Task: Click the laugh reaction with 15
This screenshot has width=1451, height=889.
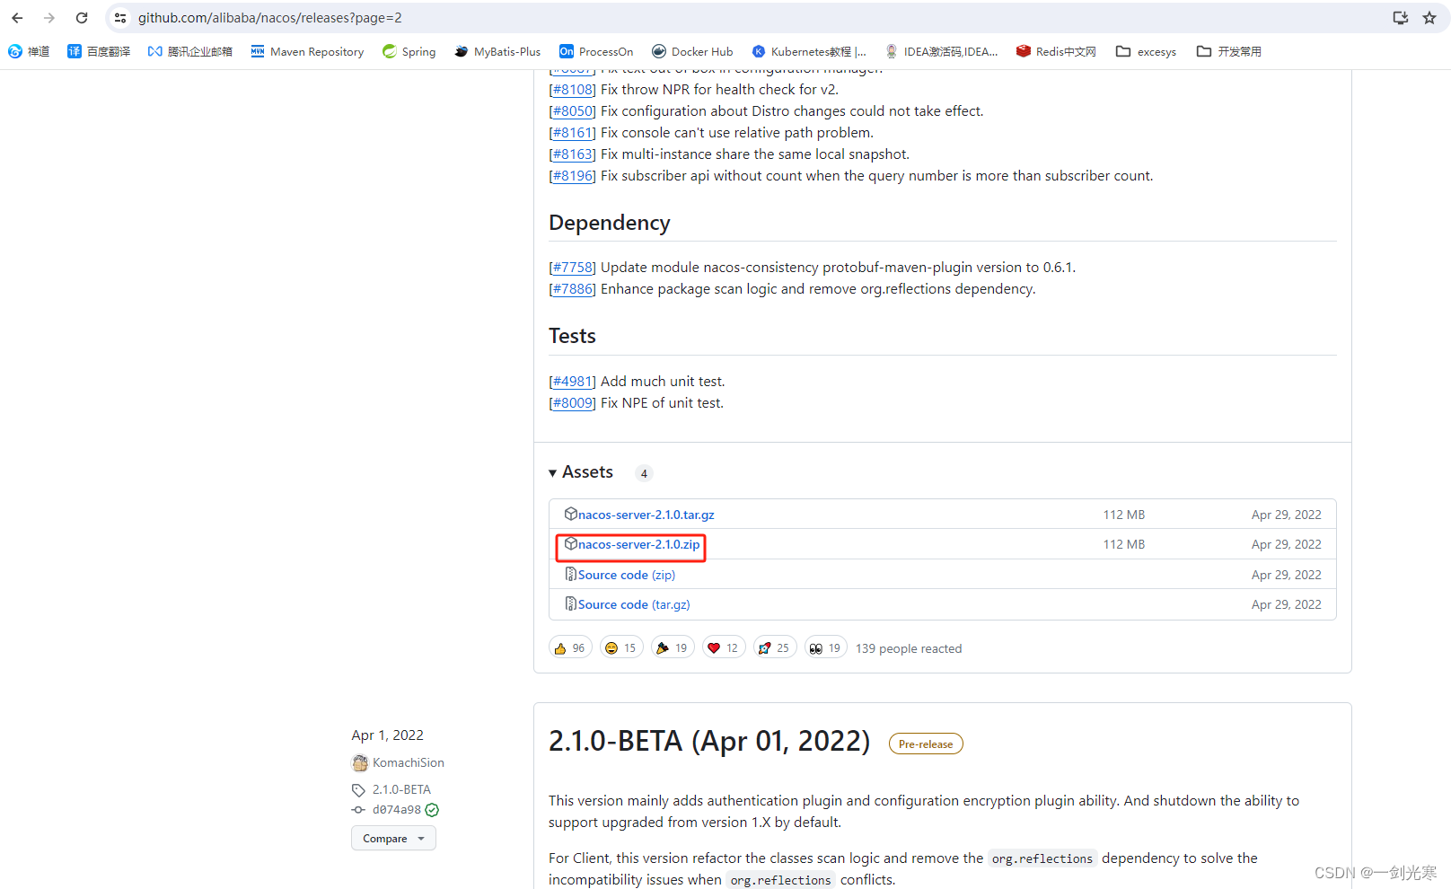Action: tap(621, 647)
